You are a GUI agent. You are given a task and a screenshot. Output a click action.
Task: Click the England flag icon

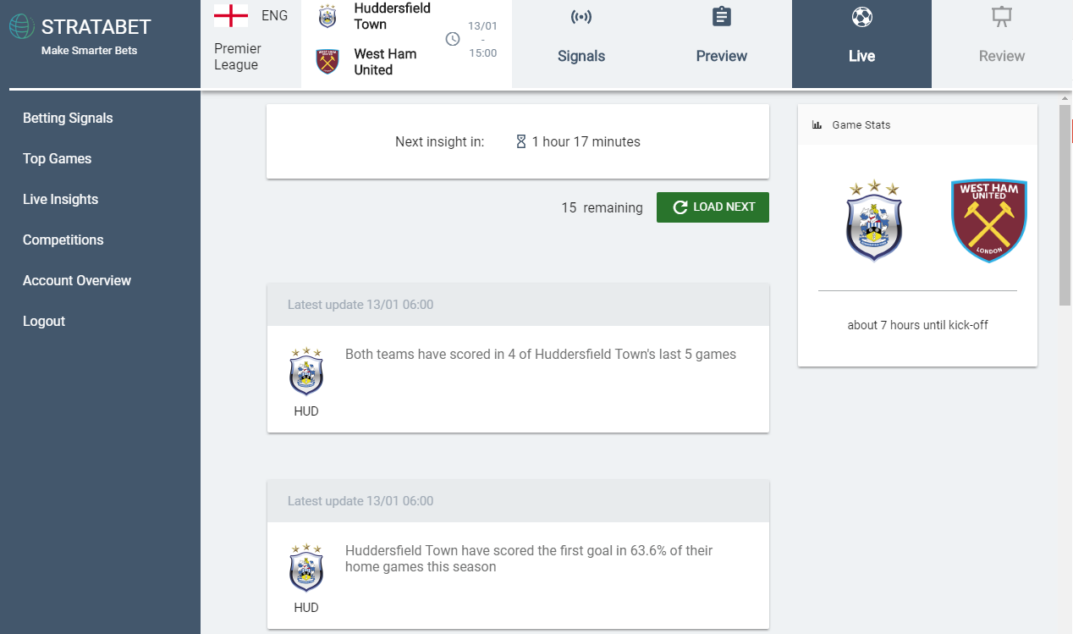click(x=231, y=15)
